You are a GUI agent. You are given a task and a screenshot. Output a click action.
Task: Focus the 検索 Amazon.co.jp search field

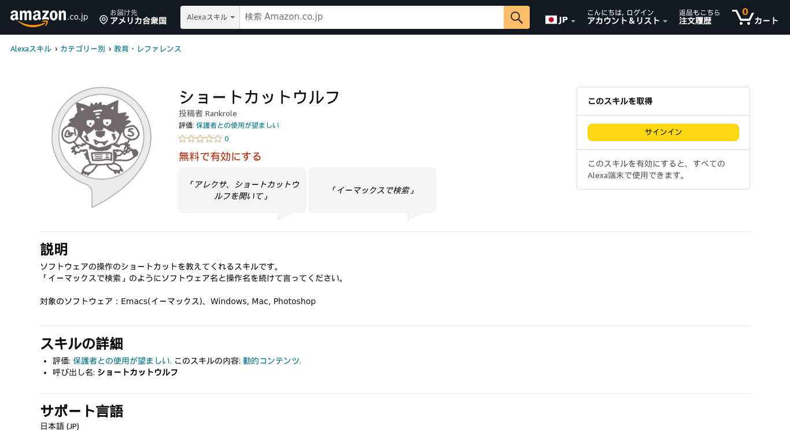(x=371, y=17)
